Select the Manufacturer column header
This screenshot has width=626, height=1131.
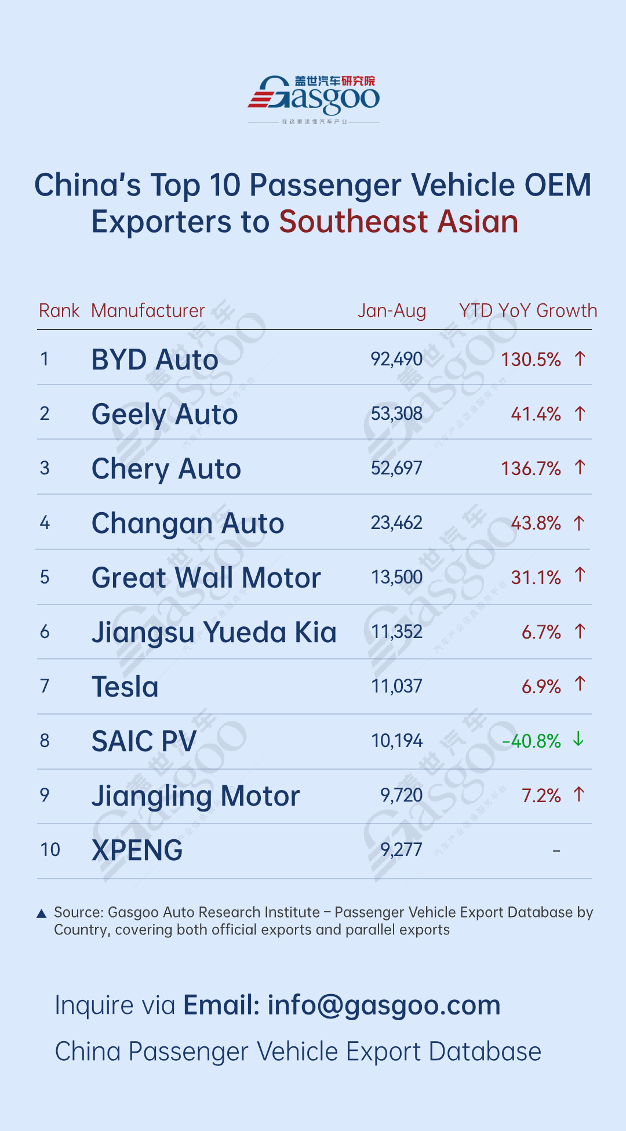[148, 311]
